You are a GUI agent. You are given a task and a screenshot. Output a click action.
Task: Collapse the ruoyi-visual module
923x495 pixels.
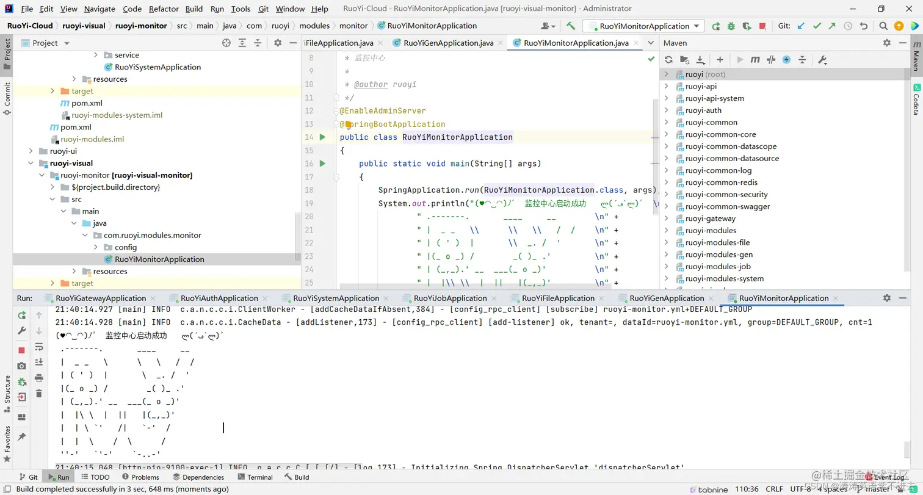pyautogui.click(x=31, y=163)
